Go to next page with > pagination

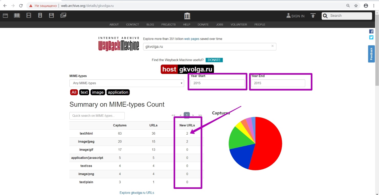tap(193, 115)
